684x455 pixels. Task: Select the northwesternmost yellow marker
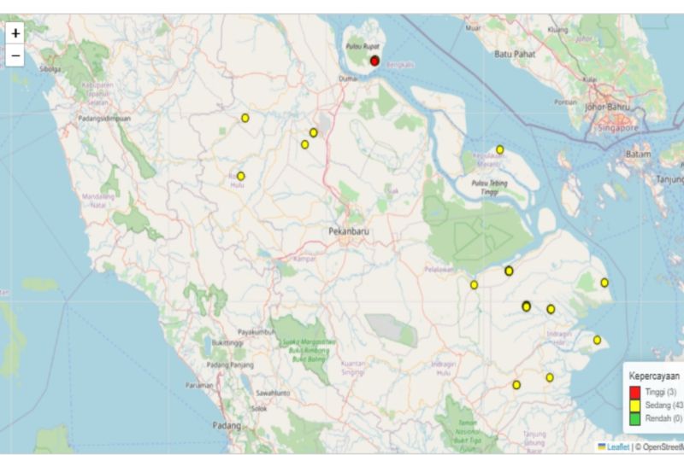245,118
